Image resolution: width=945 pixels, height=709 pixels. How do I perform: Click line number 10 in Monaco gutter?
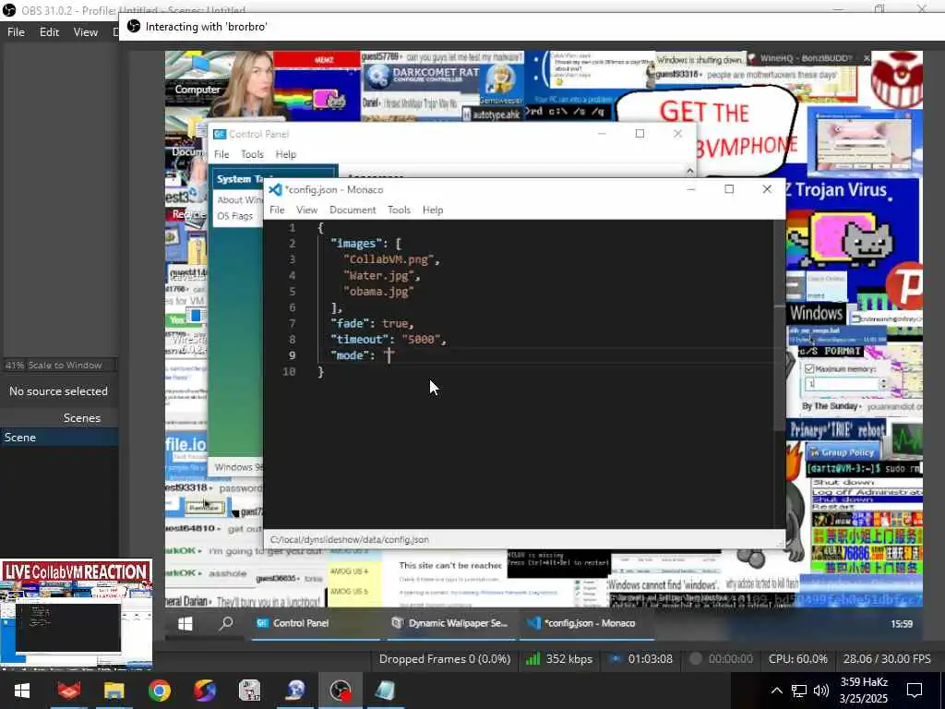pos(289,371)
